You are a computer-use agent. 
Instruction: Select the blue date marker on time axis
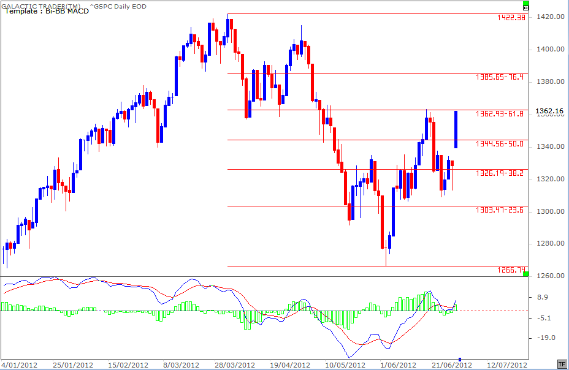click(460, 360)
